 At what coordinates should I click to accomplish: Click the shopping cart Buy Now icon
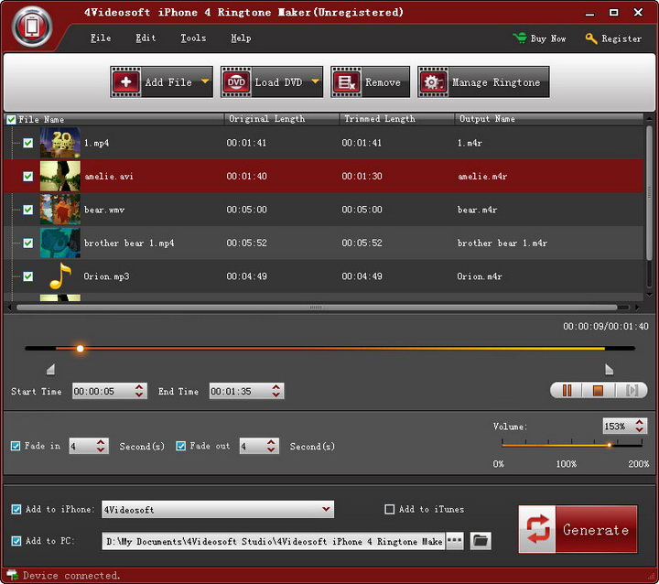(x=520, y=38)
